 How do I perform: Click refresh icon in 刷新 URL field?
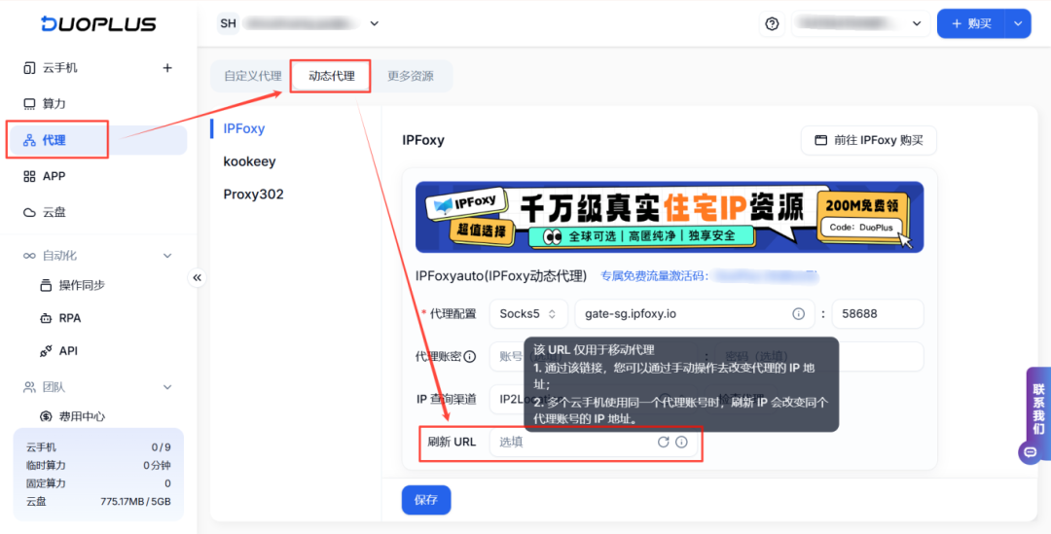(x=663, y=443)
